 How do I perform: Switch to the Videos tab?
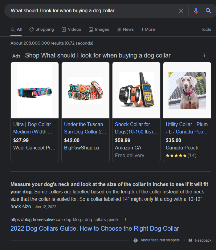[71, 29]
